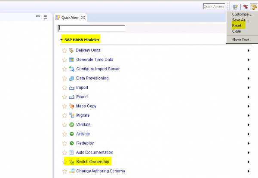This screenshot has height=178, width=258.
Task: Expand the arrow for Switch Ownership row
Action: click(x=249, y=162)
